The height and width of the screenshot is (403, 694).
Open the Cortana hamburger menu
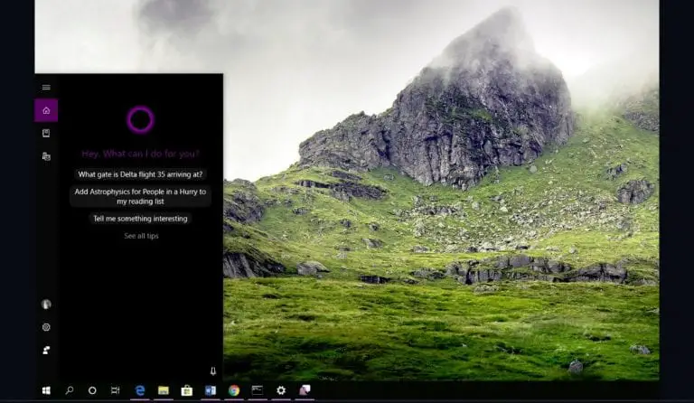[x=46, y=87]
